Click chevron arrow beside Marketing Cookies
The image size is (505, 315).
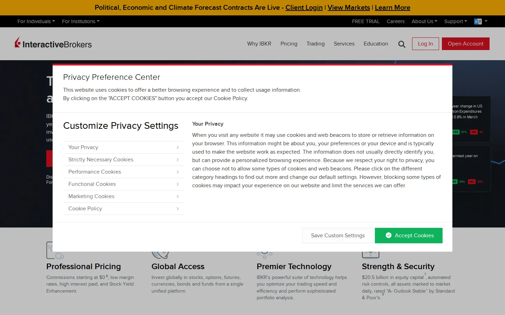[x=178, y=196]
